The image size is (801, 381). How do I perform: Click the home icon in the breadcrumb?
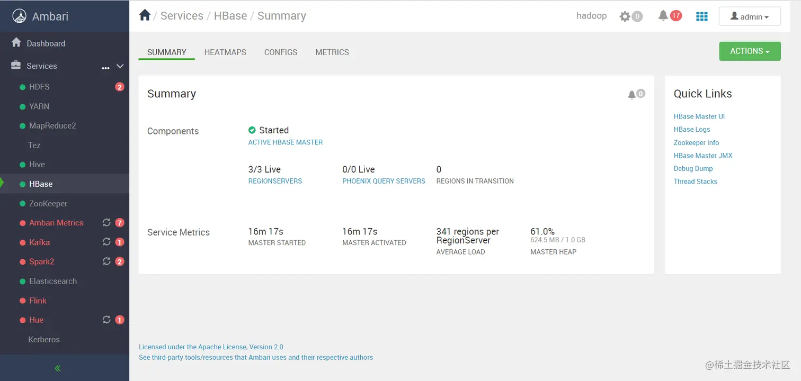point(145,15)
